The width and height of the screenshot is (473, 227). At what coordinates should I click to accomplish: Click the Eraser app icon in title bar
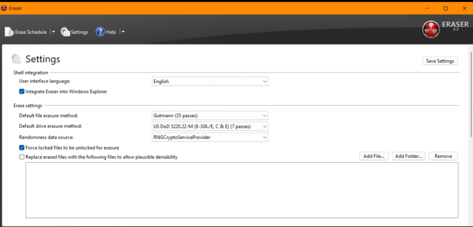click(x=4, y=8)
